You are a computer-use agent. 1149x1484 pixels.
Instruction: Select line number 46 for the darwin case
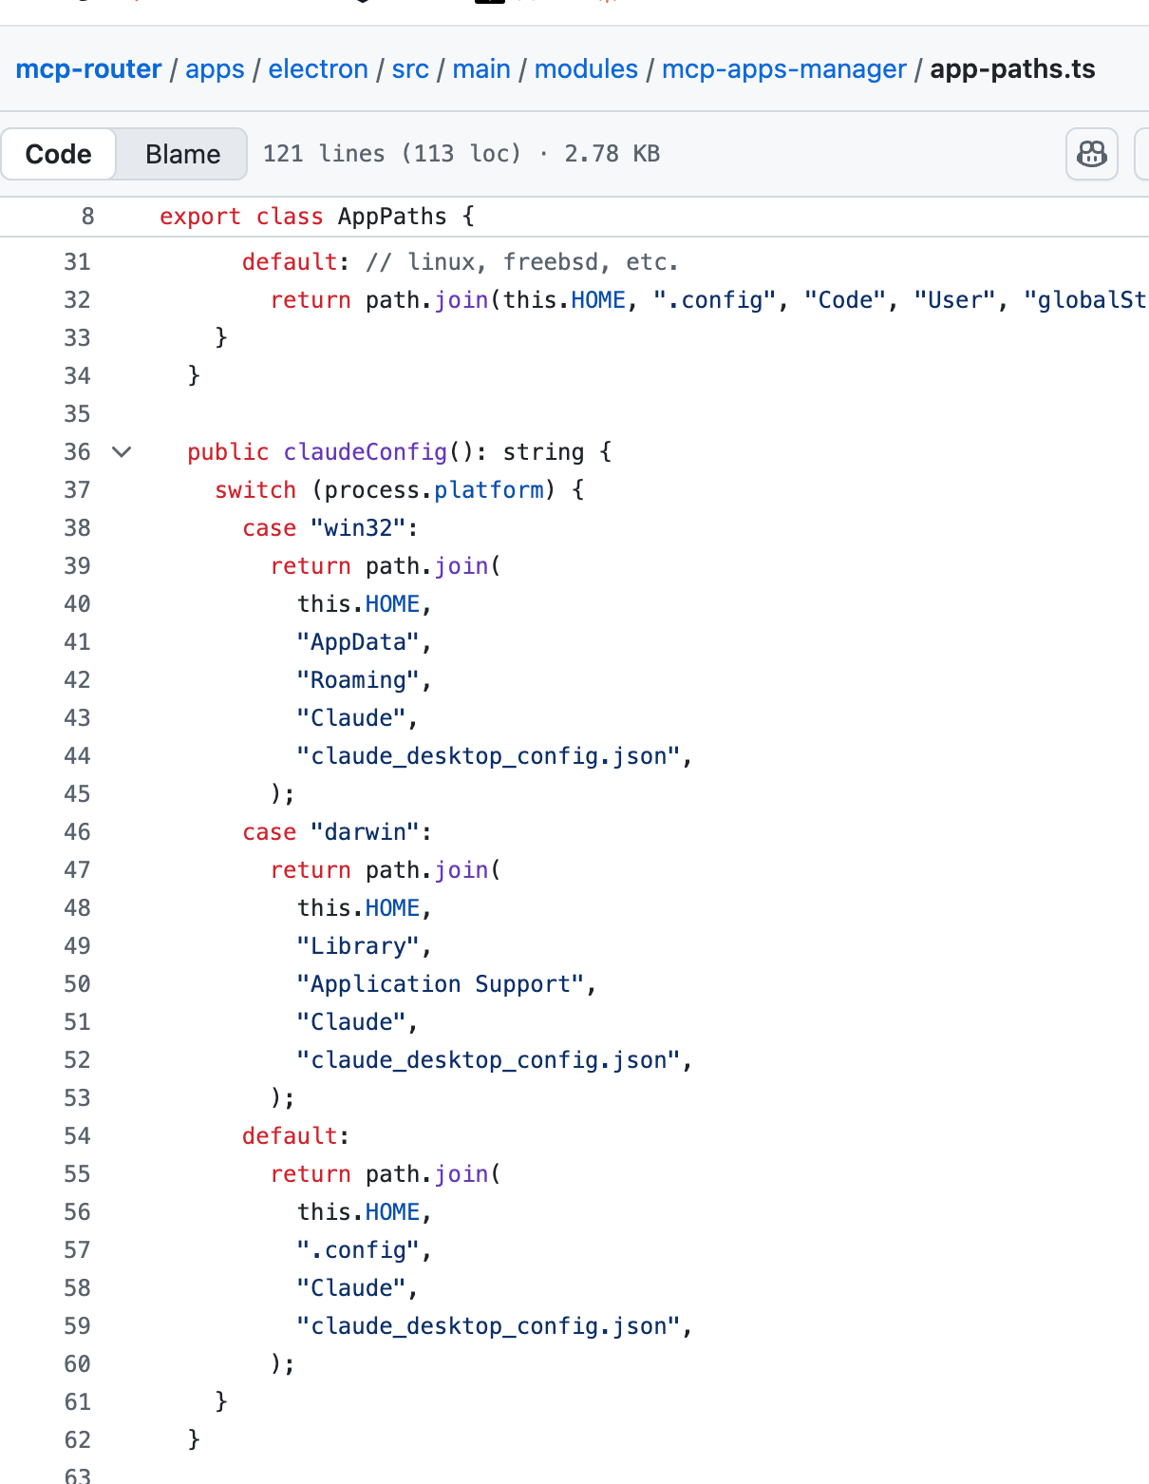(x=78, y=832)
